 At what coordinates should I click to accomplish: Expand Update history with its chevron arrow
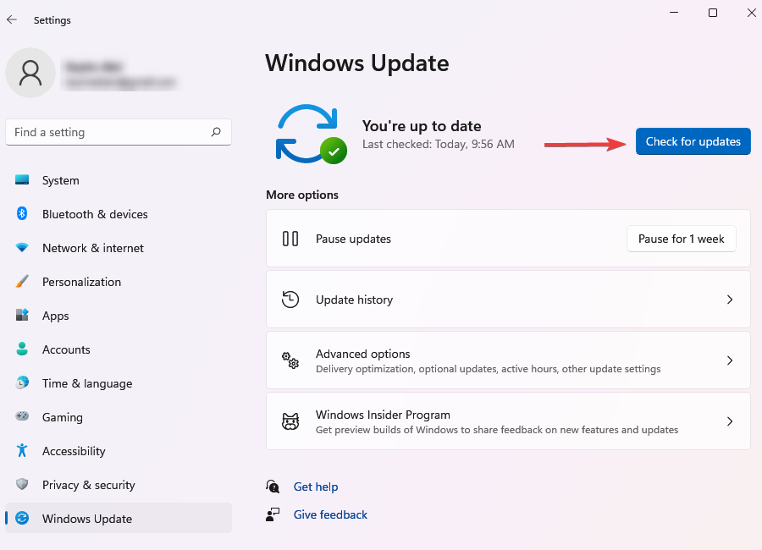[730, 300]
